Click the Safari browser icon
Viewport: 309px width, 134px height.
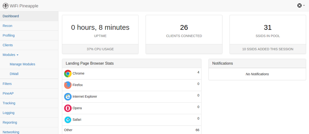(x=68, y=120)
